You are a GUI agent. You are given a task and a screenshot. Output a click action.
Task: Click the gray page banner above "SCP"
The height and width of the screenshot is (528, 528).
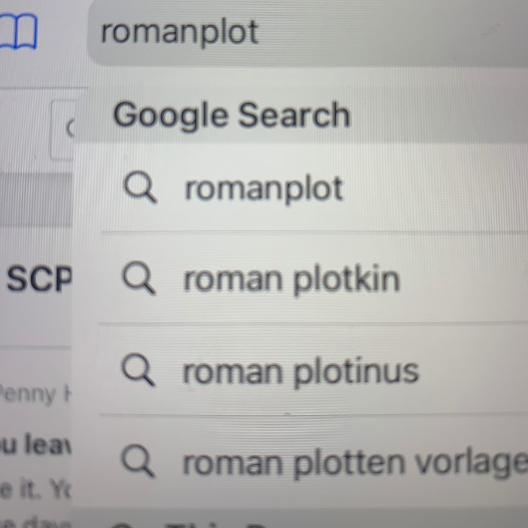coord(35,199)
